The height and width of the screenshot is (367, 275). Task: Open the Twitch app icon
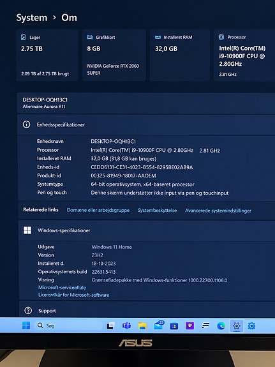[190, 326]
